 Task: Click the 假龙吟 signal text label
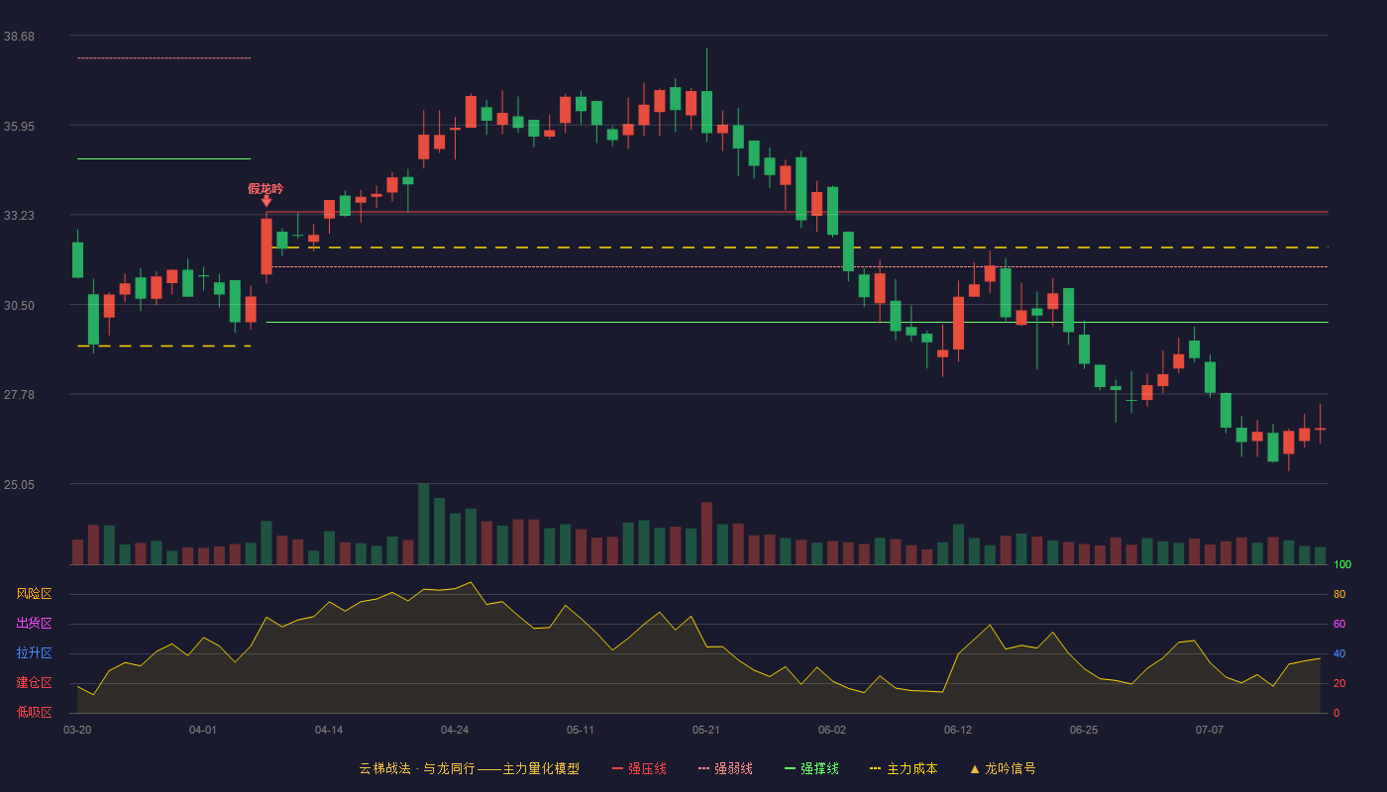tap(266, 188)
